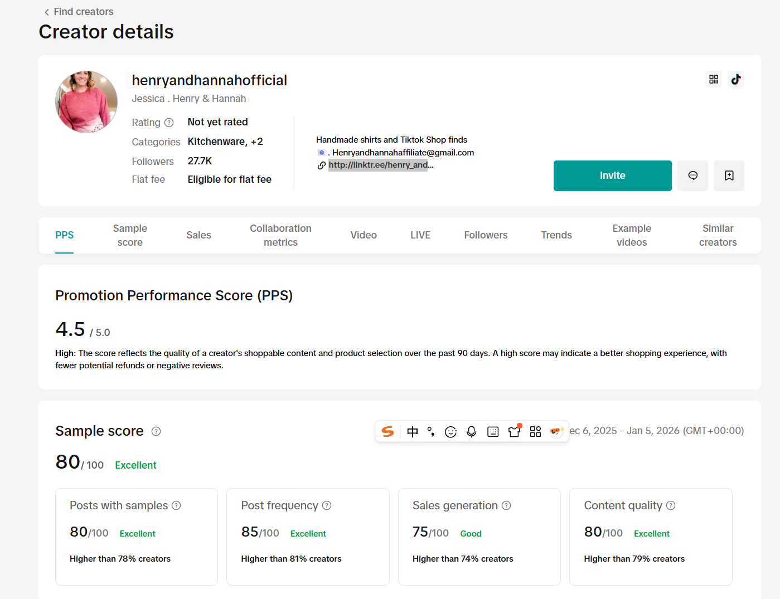Switch to the Collaboration metrics tab
Screen dimensions: 780x599
click(x=280, y=235)
